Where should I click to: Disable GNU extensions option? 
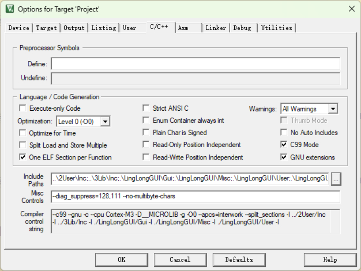[284, 157]
